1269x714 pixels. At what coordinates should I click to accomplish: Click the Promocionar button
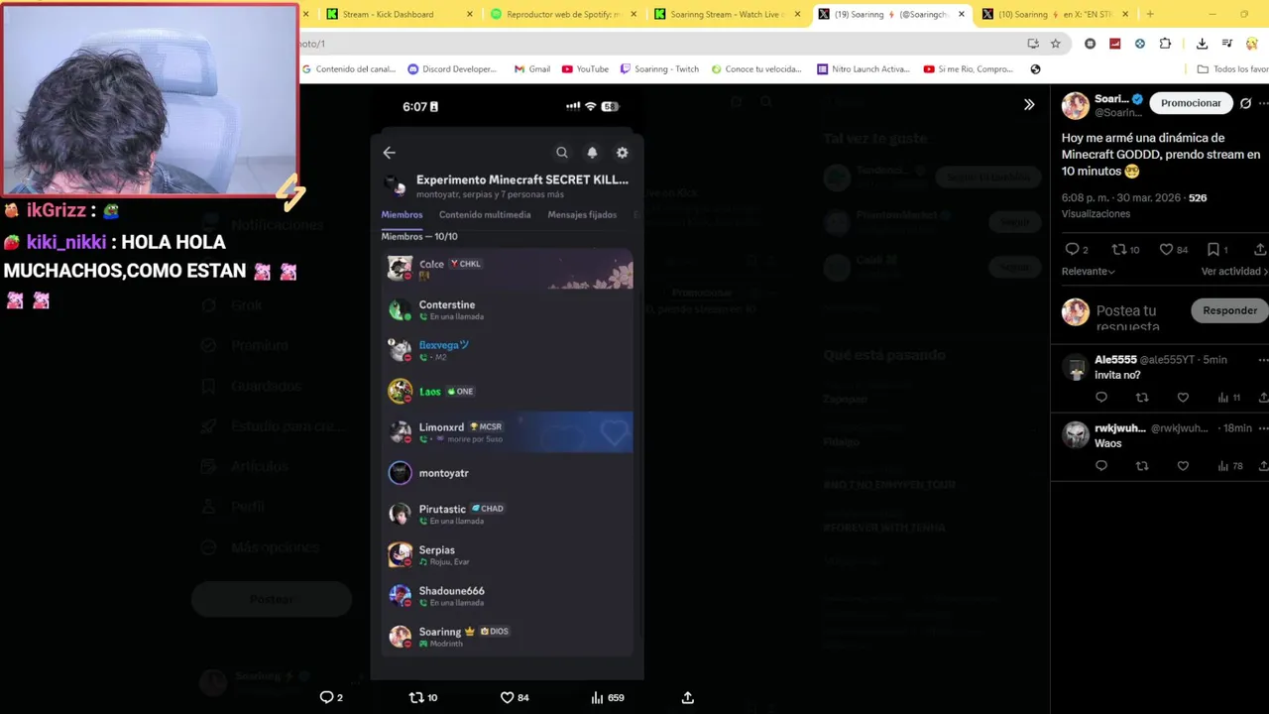pos(1191,103)
